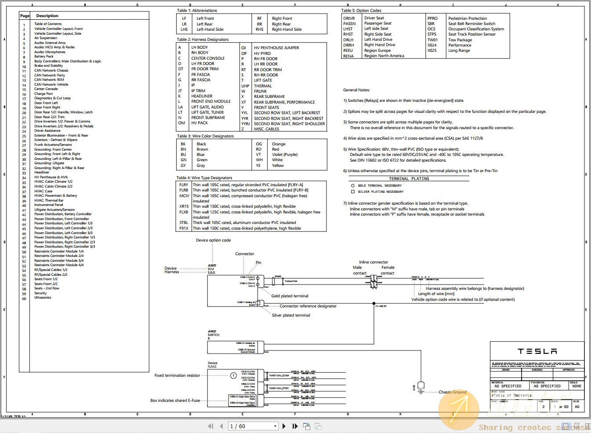Select 'Headliner' contents row
This screenshot has width=591, height=433.
point(42,172)
